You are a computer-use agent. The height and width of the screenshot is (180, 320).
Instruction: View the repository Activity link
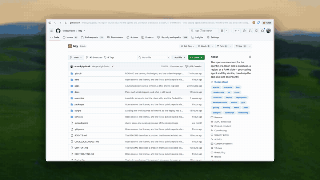click(218, 139)
